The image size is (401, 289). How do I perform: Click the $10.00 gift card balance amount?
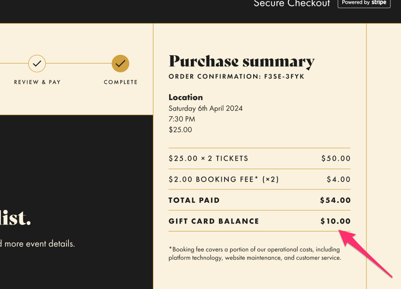pos(336,221)
